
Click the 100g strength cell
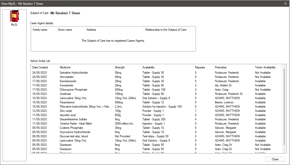[x=118, y=111]
